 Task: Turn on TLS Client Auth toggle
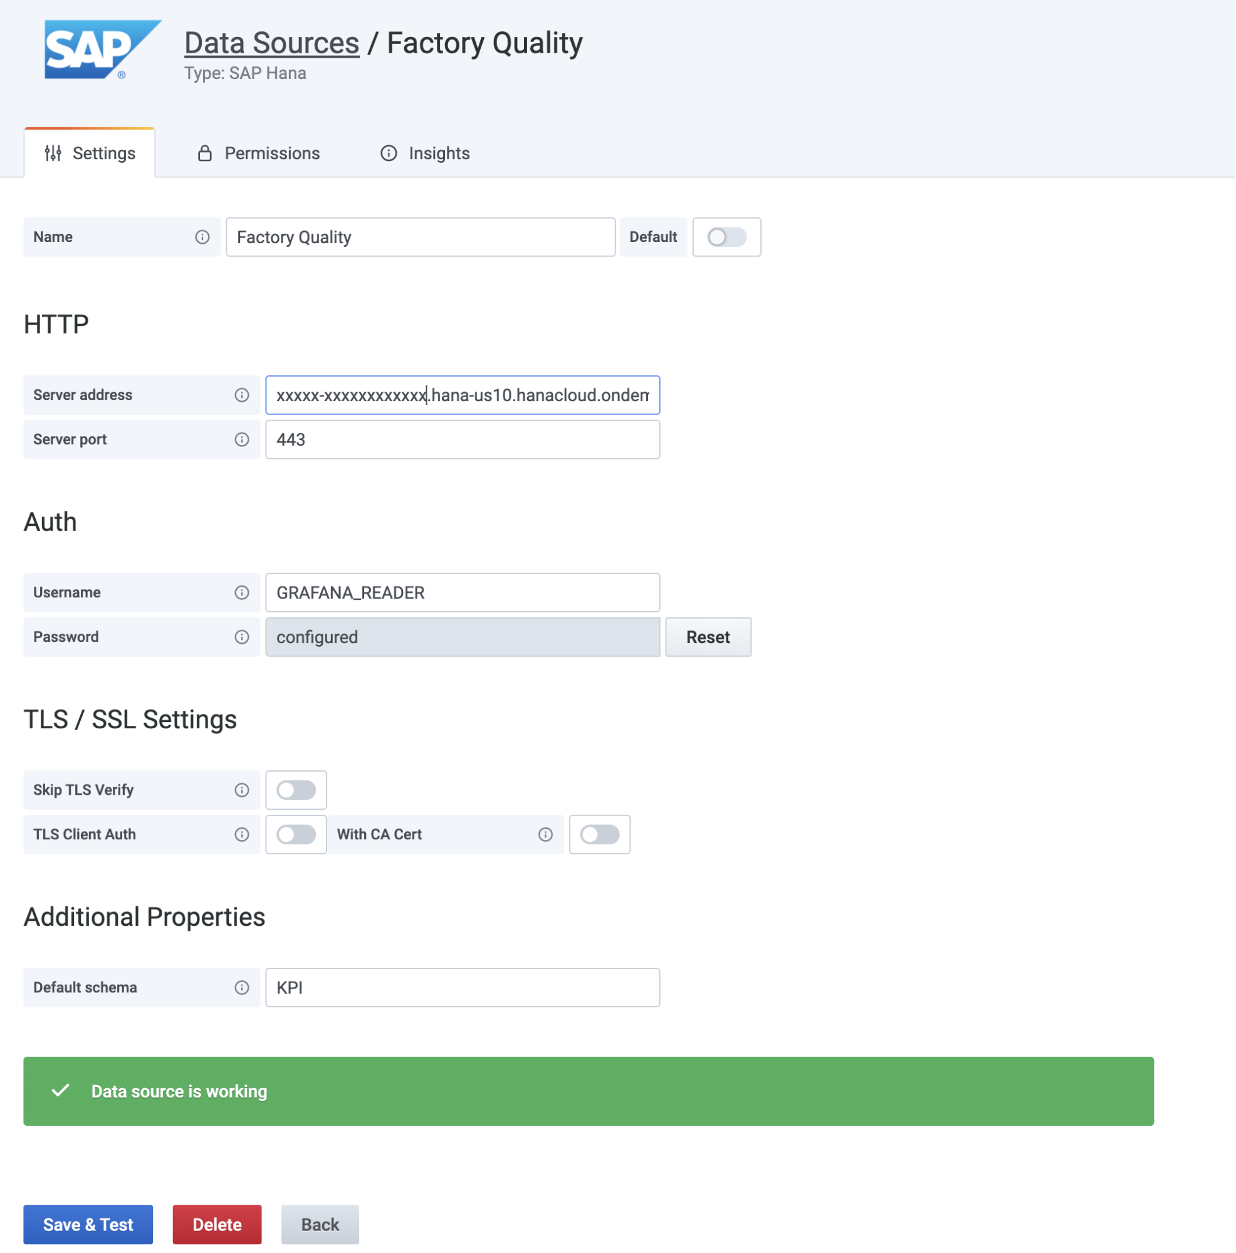(x=296, y=835)
